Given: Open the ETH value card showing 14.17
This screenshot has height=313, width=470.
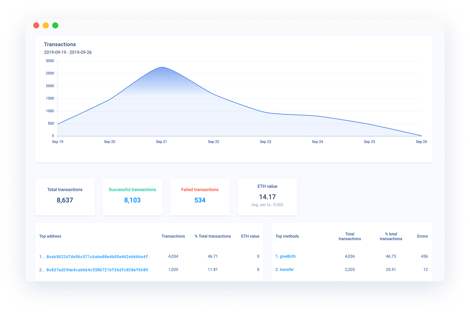Looking at the screenshot, I should pyautogui.click(x=267, y=197).
